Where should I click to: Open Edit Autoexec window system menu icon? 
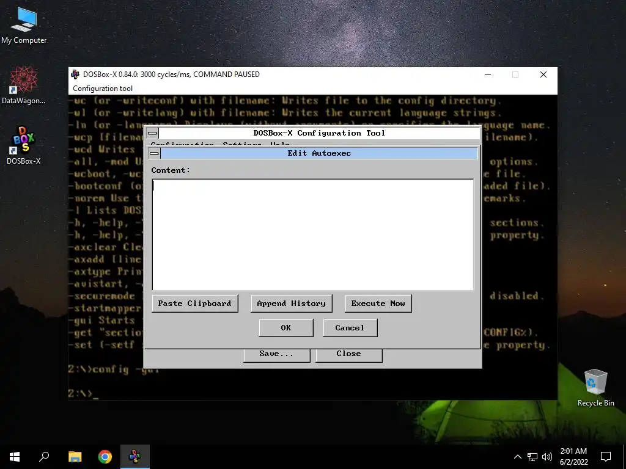click(x=154, y=153)
